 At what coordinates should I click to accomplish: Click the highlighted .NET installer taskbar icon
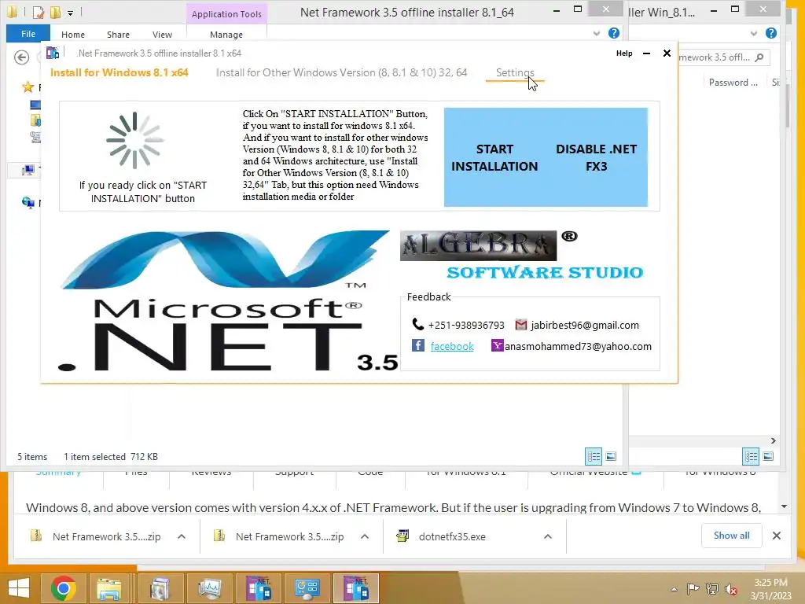[x=356, y=588]
